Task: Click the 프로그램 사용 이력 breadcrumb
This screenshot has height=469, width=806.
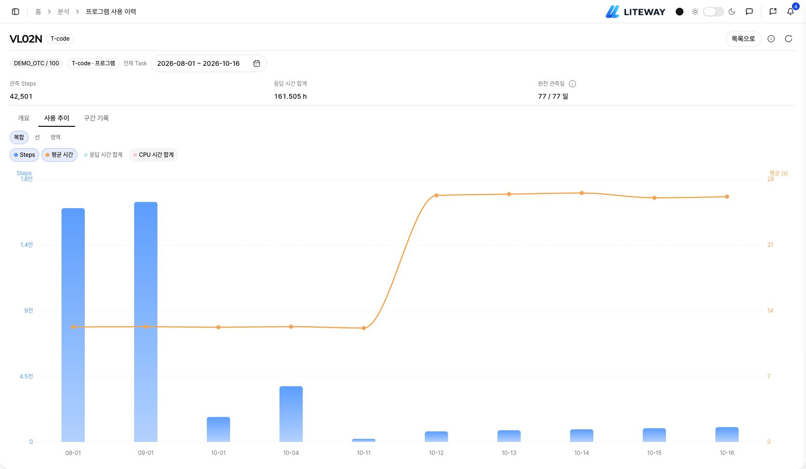Action: tap(111, 12)
